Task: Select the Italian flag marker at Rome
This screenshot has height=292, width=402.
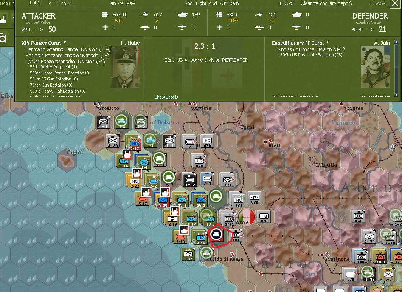Action: pyautogui.click(x=246, y=216)
